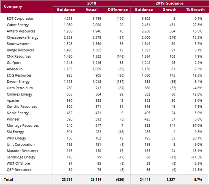Viewport: 209px width, 185px height.
Task: Click WPX Energy company name
Action: (x=16, y=138)
